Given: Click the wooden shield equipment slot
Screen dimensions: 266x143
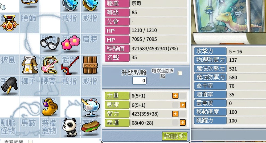Looking at the screenshot, I should (x=90, y=65).
